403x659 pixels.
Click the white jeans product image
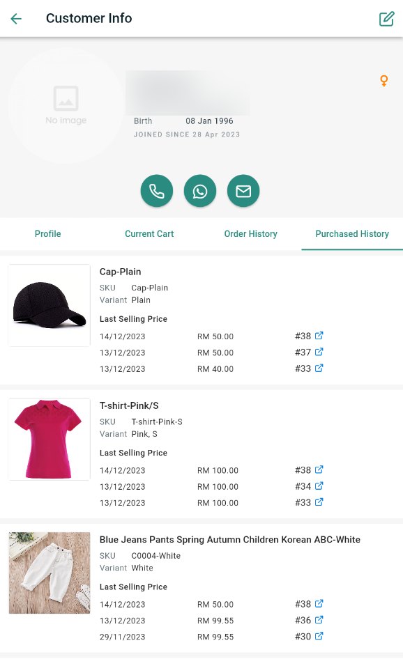(x=50, y=573)
